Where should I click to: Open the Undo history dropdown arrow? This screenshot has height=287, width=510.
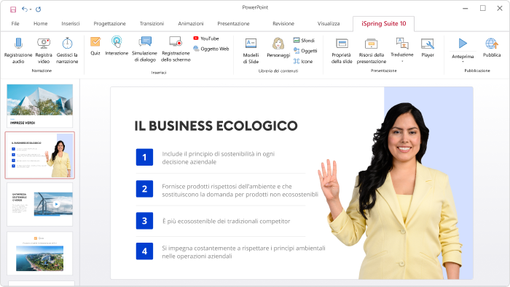tap(31, 9)
